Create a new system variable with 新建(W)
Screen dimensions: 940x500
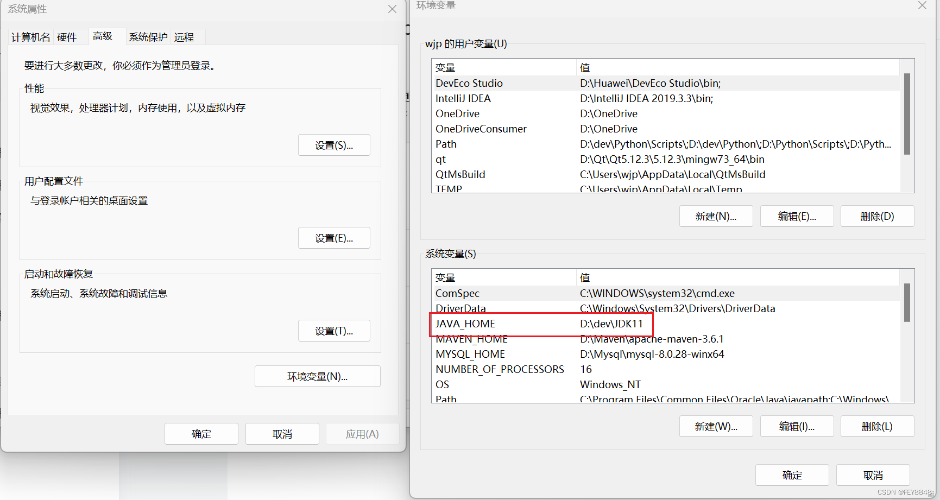716,426
